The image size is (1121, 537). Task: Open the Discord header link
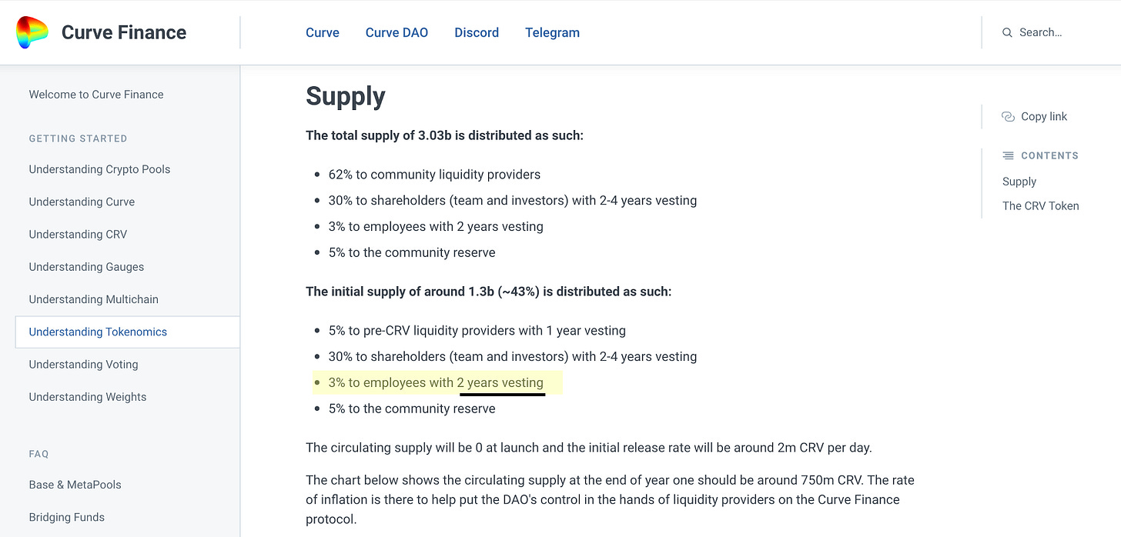point(477,32)
